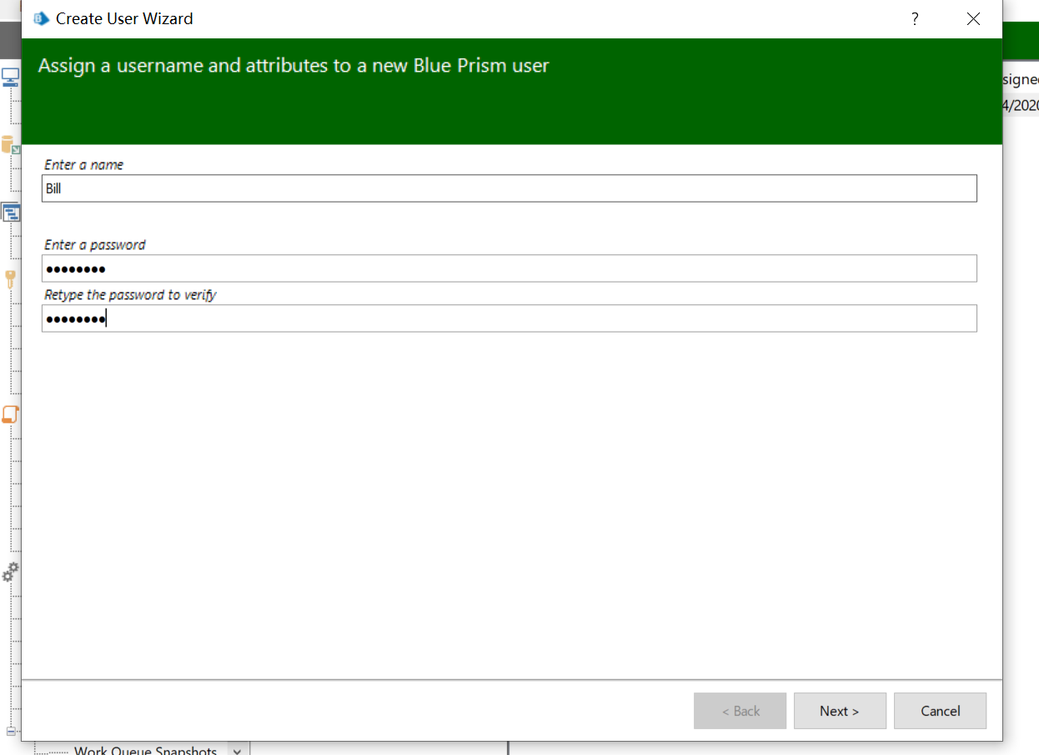Screen dimensions: 1039x755
Task: Select the gears system icon in background tree
Action: pos(10,572)
